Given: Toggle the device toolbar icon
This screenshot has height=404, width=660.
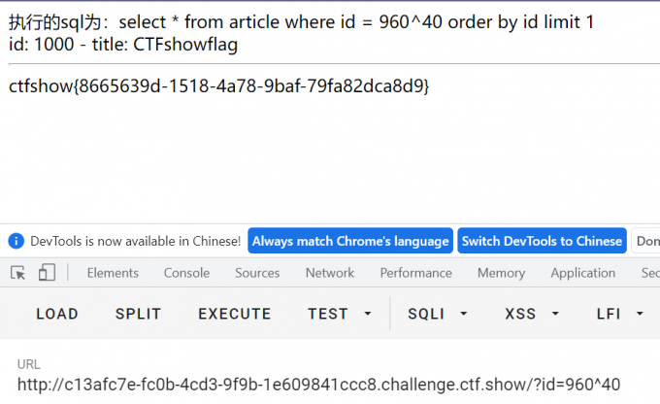Looking at the screenshot, I should point(47,273).
